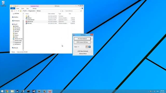Screen dimensions: 166x93
Task: Click the [Fastboot] Reboot button
Action: click(x=83, y=54)
